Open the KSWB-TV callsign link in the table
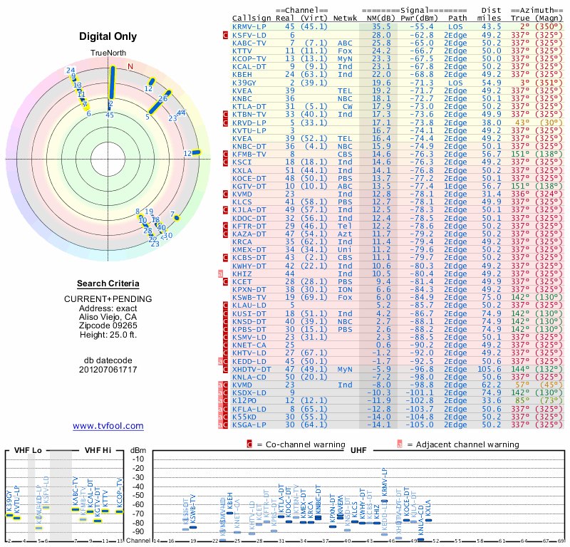The width and height of the screenshot is (570, 547). [x=249, y=297]
